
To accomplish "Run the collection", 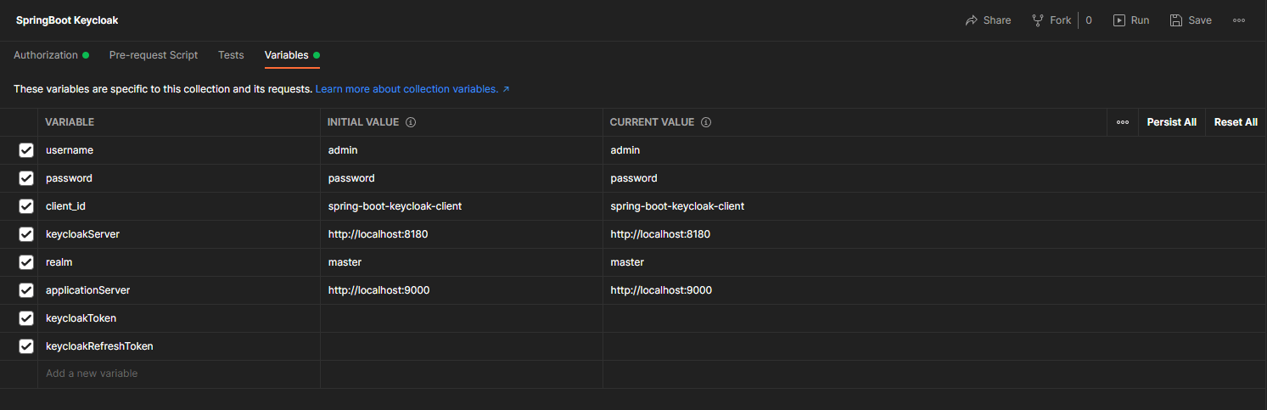I will [1131, 20].
